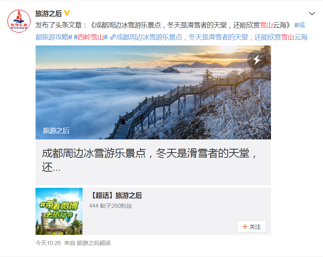Open the 旅游之后 profile avatar
This screenshot has height=257, width=323.
[19, 21]
